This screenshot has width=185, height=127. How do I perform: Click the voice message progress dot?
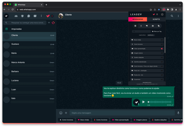tap(148, 102)
